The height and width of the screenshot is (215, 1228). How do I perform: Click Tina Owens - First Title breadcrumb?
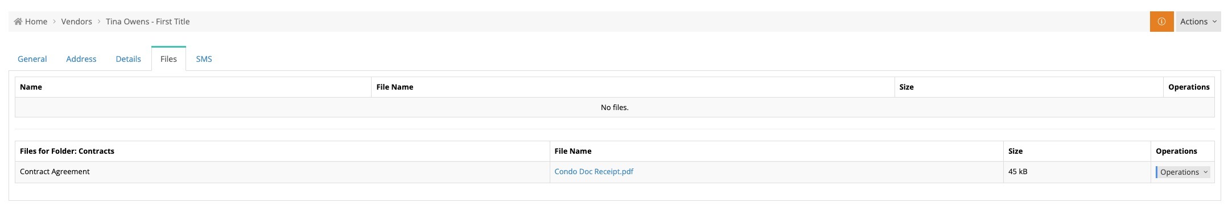[148, 22]
